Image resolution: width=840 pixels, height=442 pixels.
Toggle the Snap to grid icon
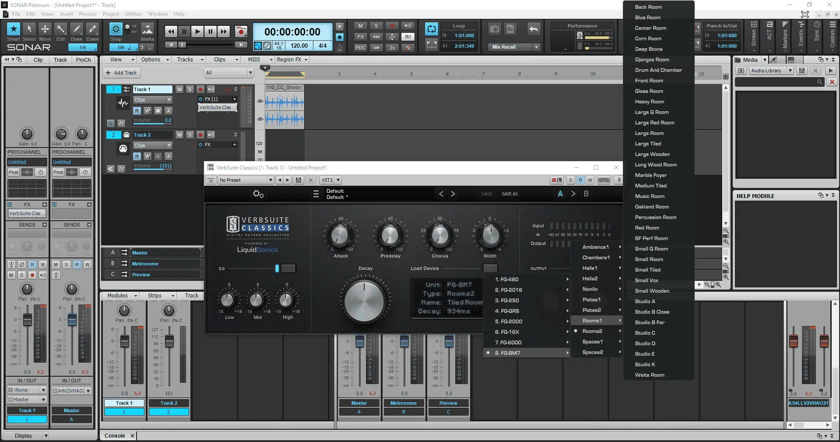click(116, 29)
